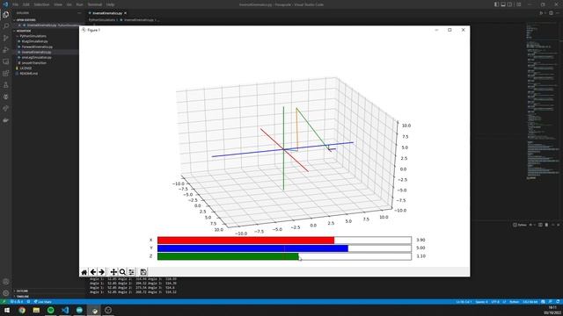Open Spotify from the taskbar
Screen dimensions: 563x316
51,310
